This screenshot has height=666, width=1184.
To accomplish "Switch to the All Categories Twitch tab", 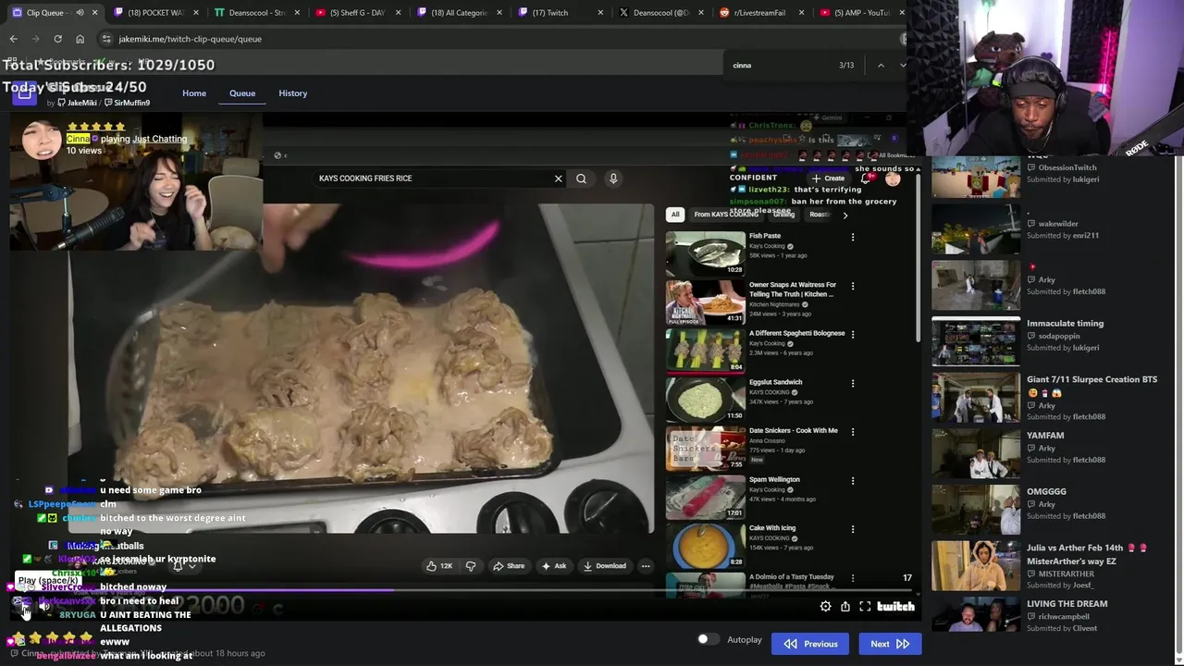I will tap(460, 13).
